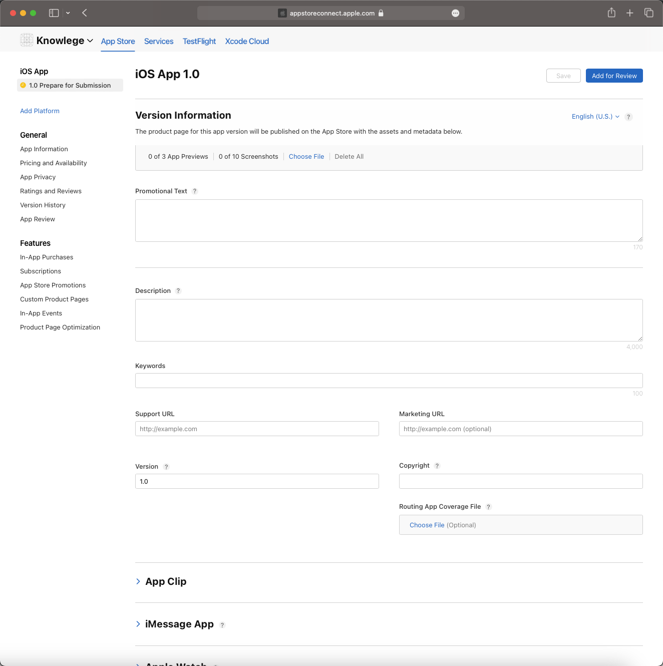The height and width of the screenshot is (666, 663).
Task: Click the Keywords input field
Action: [389, 381]
